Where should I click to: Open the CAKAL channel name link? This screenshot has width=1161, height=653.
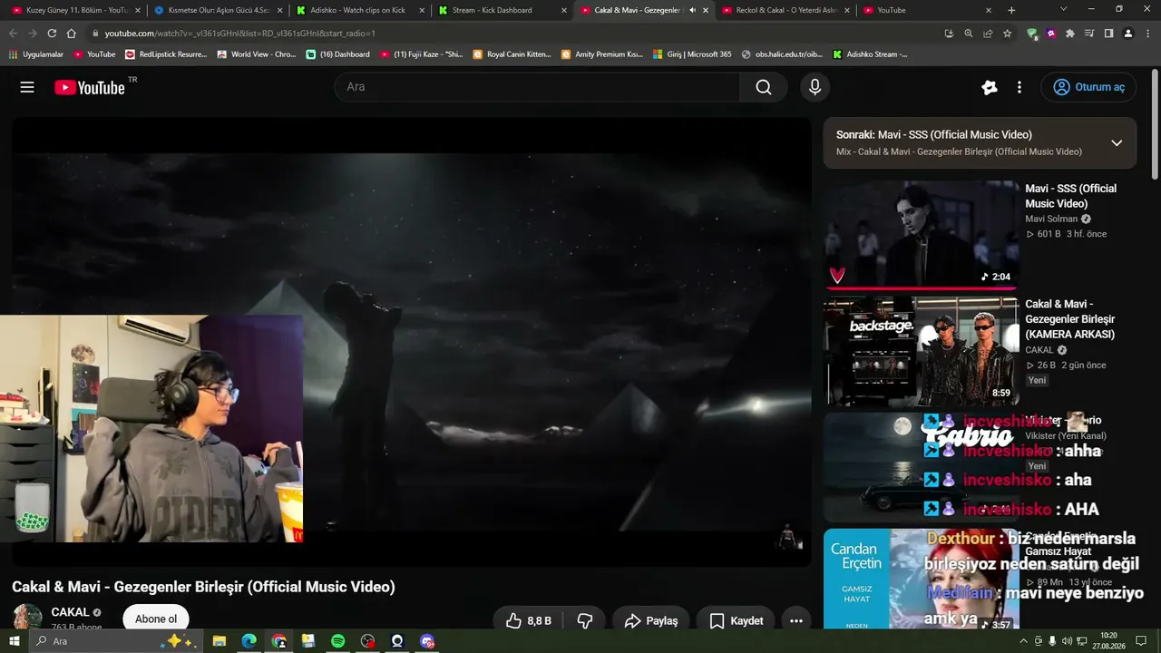click(70, 612)
